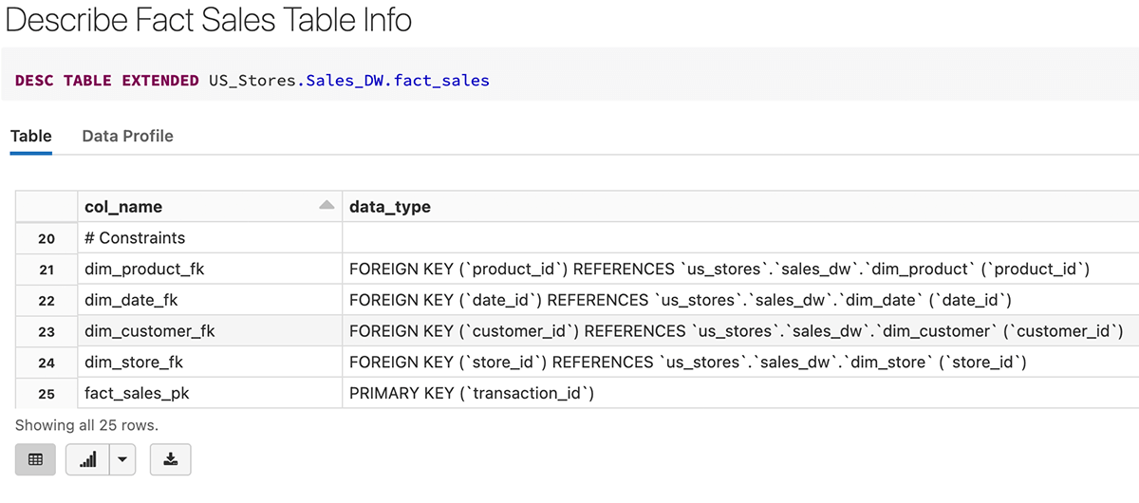Screen dimensions: 1139x503
Task: Select the Table tab
Action: (x=31, y=136)
